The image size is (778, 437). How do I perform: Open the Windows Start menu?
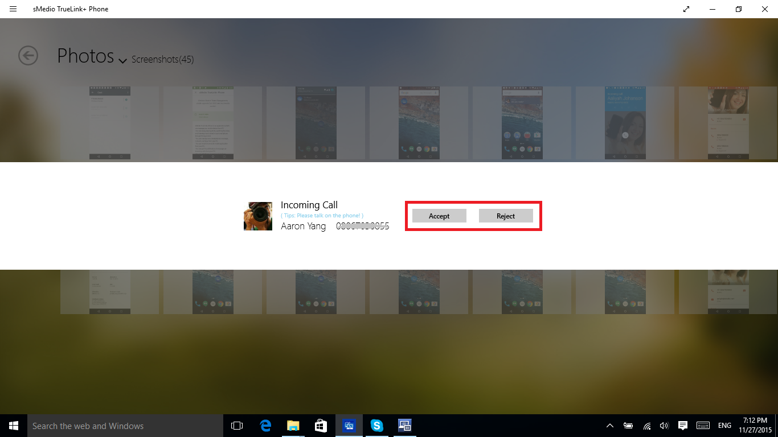14,426
